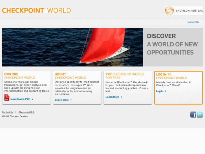Open the Download a PDF link

tap(20, 99)
